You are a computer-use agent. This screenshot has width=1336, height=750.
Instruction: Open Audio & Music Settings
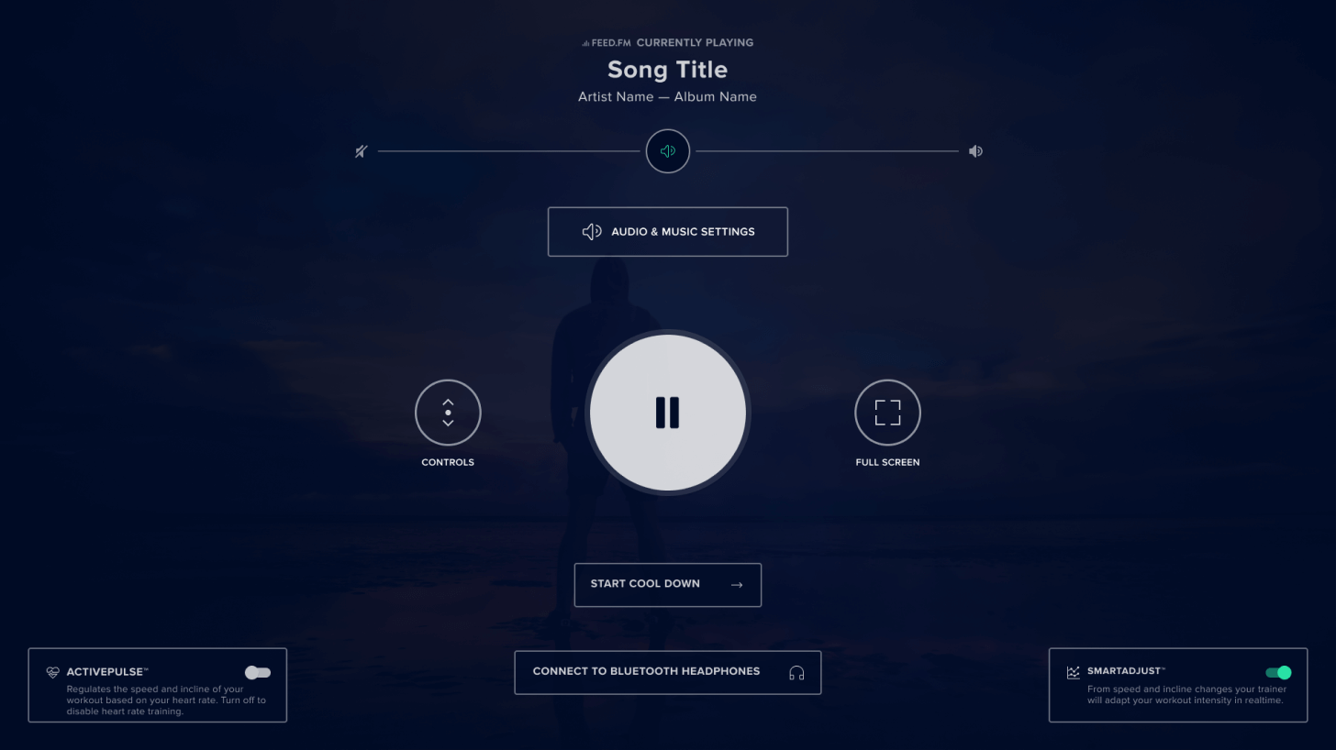(668, 232)
